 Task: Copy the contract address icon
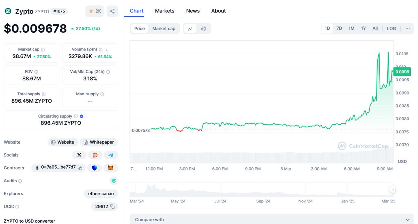(80, 168)
